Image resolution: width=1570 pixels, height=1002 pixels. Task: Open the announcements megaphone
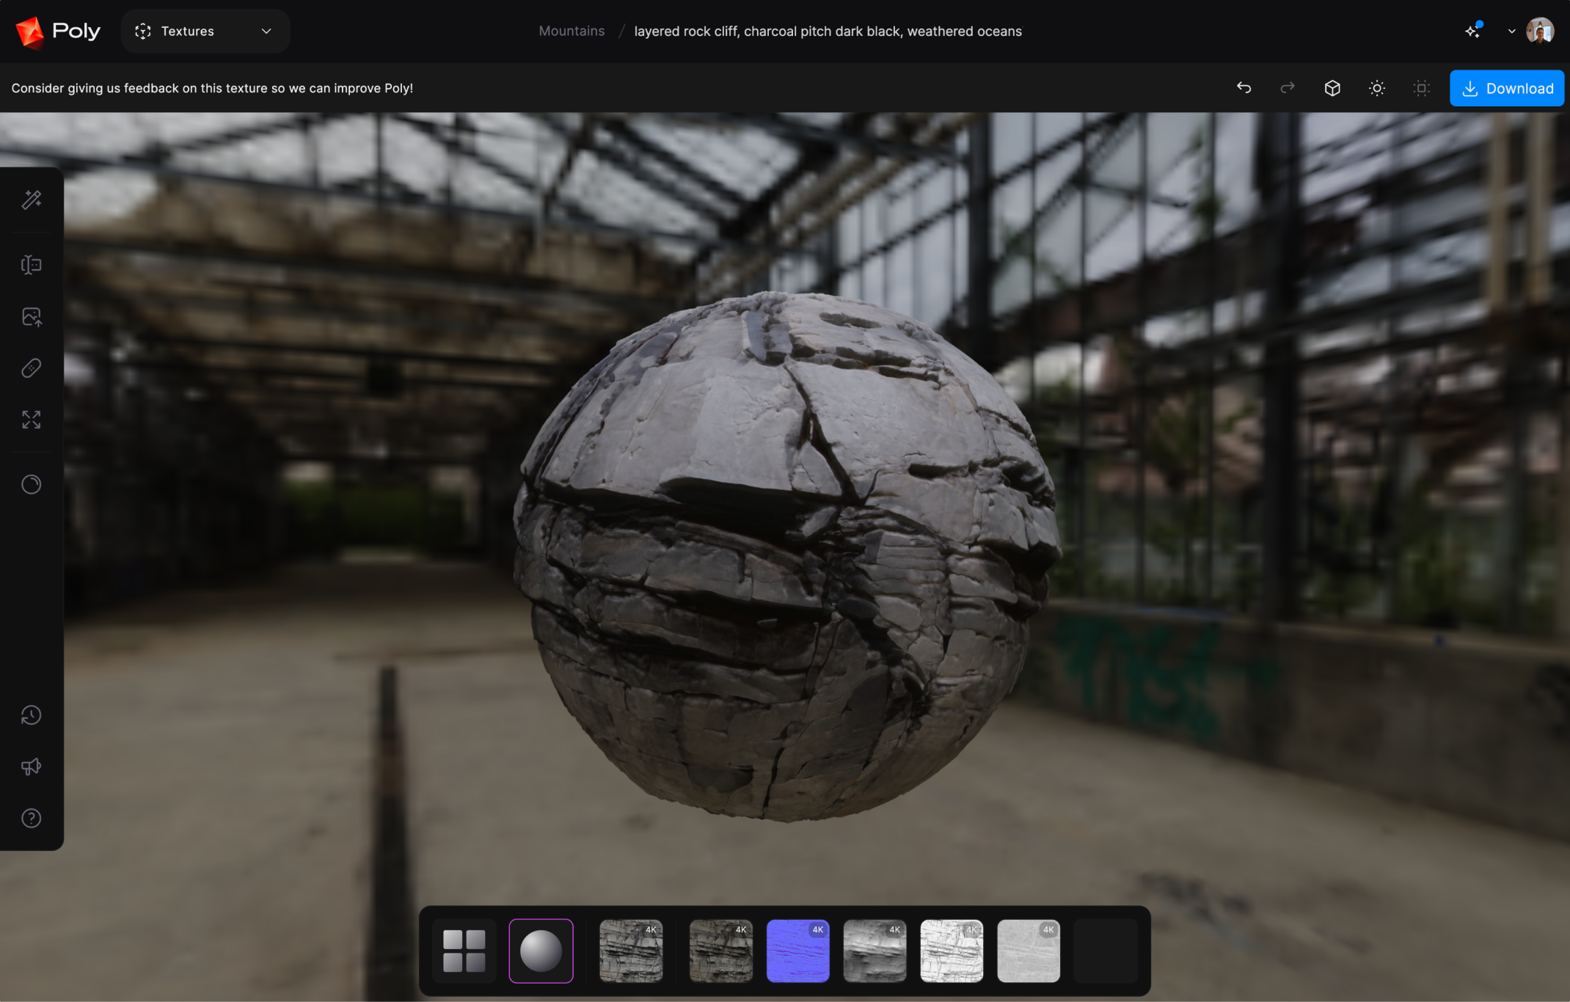tap(32, 767)
